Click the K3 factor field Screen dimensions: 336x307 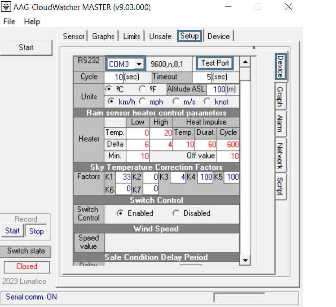coord(178,177)
